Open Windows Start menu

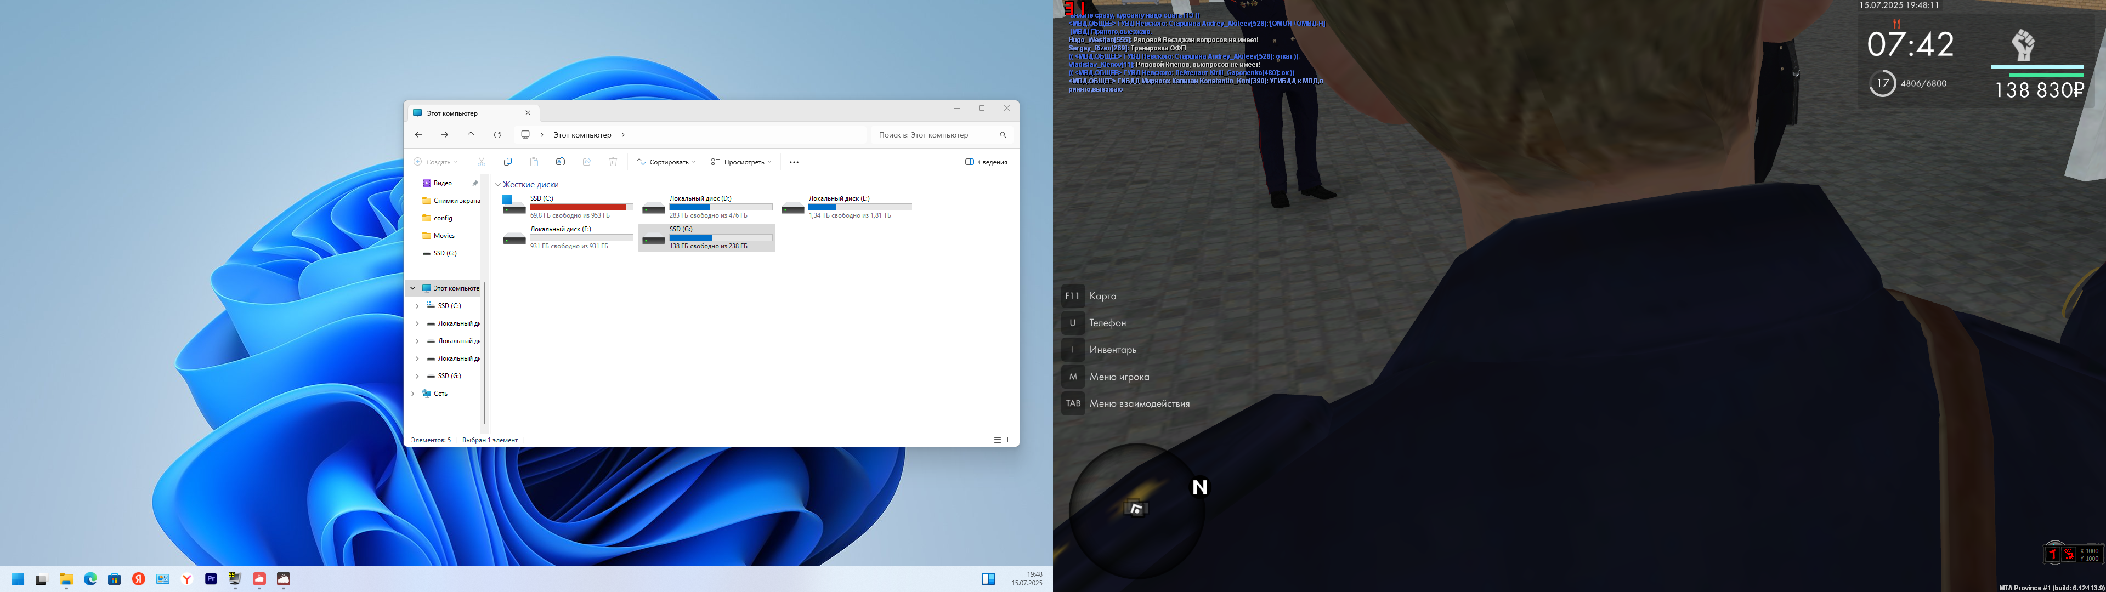click(17, 579)
